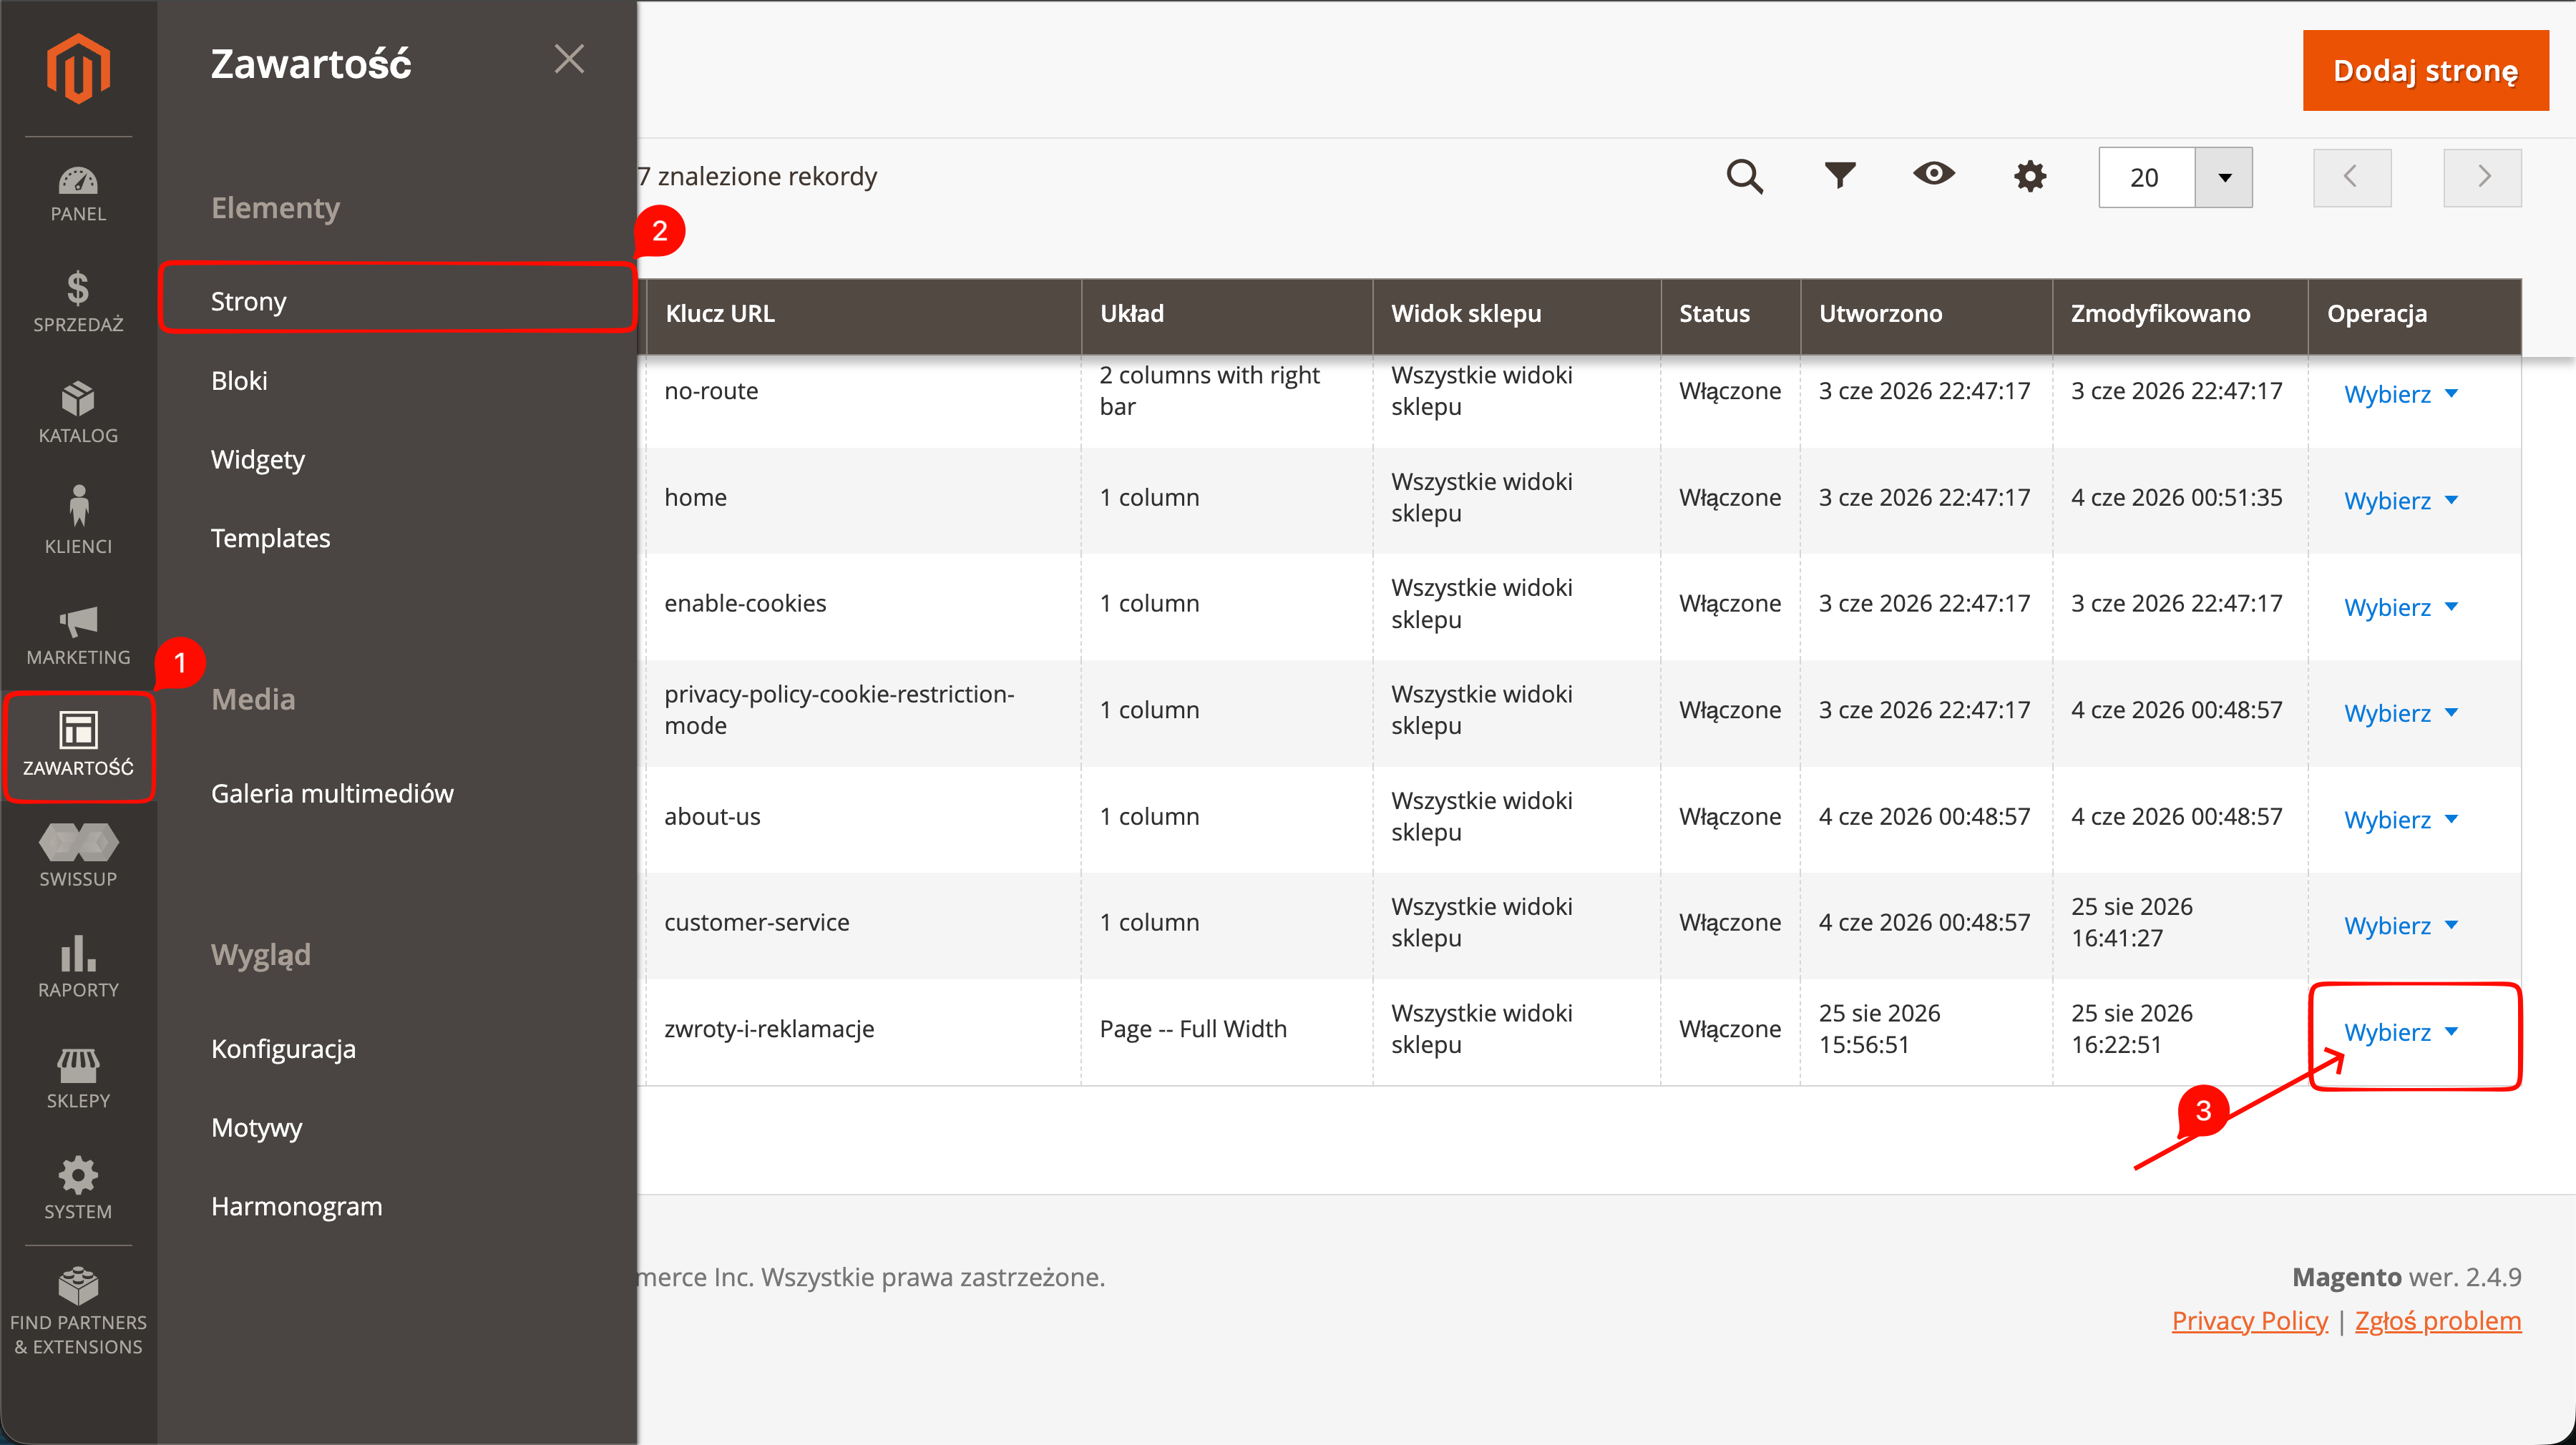Click the per-page value field showing 20

point(2146,177)
